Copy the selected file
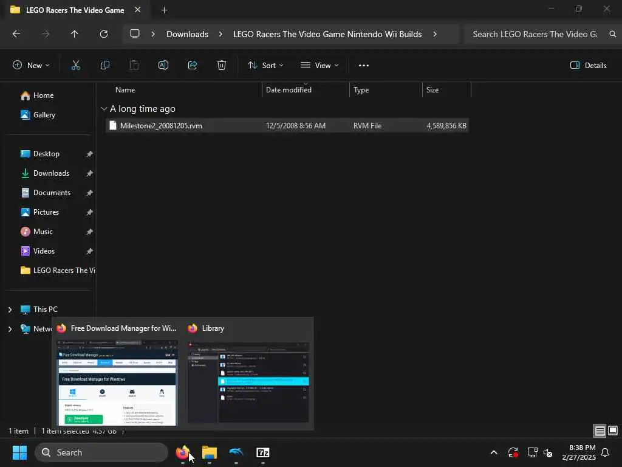Viewport: 622px width, 467px height. 104,65
